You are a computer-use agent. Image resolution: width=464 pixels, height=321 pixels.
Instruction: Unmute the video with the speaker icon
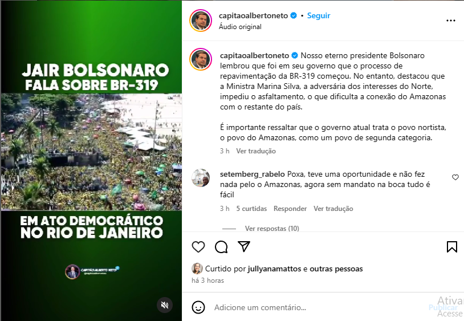tap(165, 304)
